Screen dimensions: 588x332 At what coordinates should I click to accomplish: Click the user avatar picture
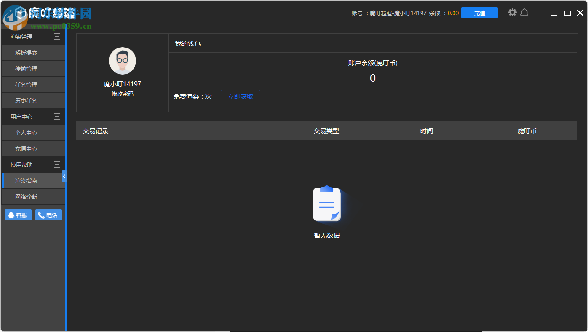pyautogui.click(x=122, y=60)
